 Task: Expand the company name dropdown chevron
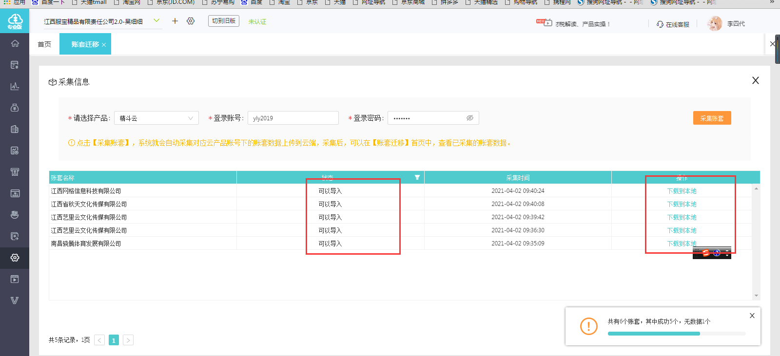(156, 20)
